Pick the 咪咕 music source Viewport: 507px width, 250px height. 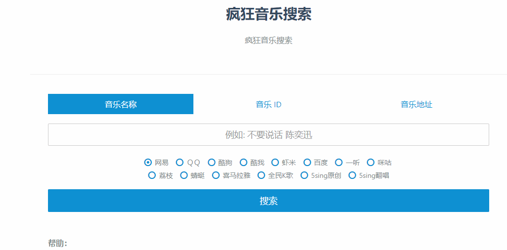(371, 163)
